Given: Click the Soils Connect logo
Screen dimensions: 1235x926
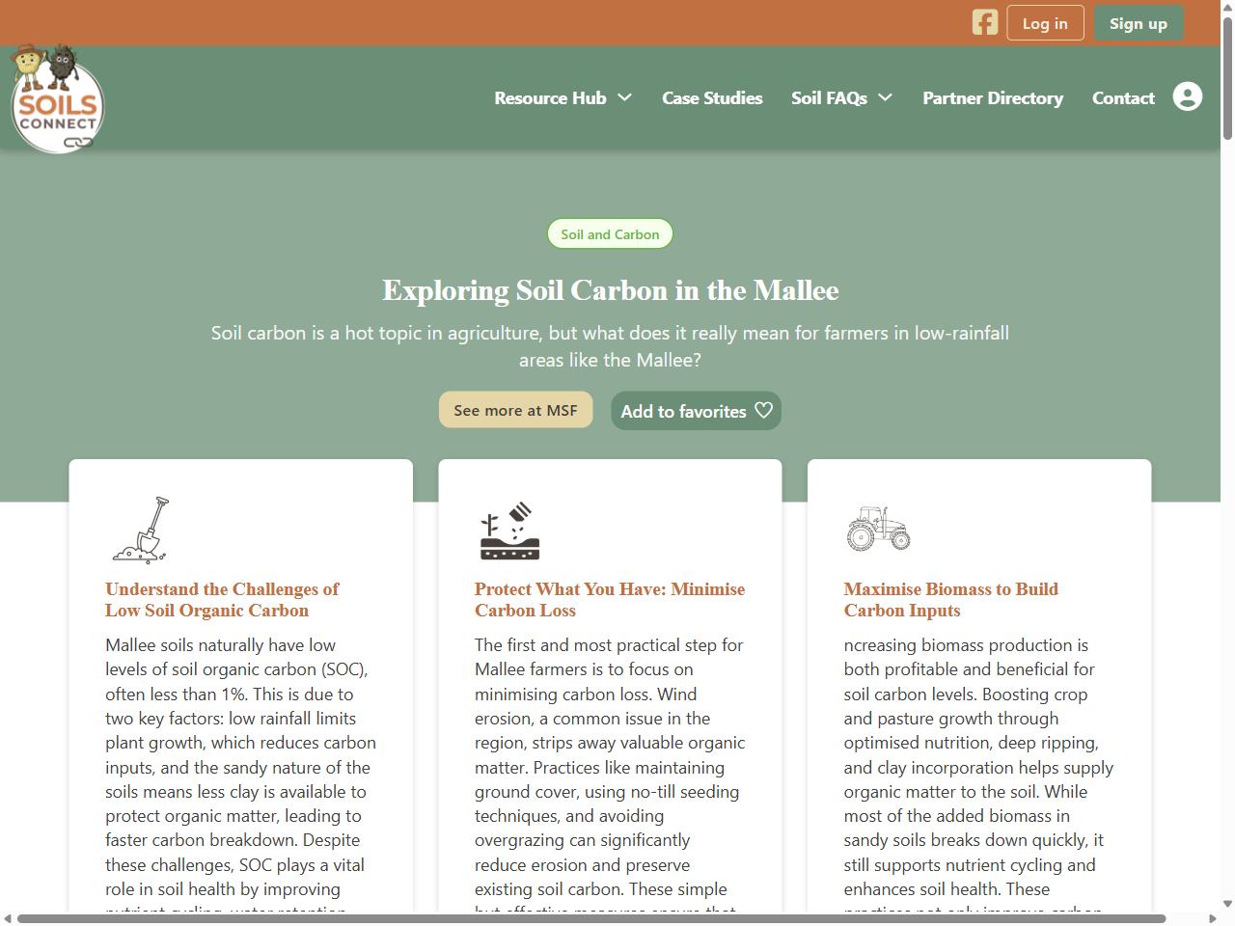Looking at the screenshot, I should tap(57, 96).
